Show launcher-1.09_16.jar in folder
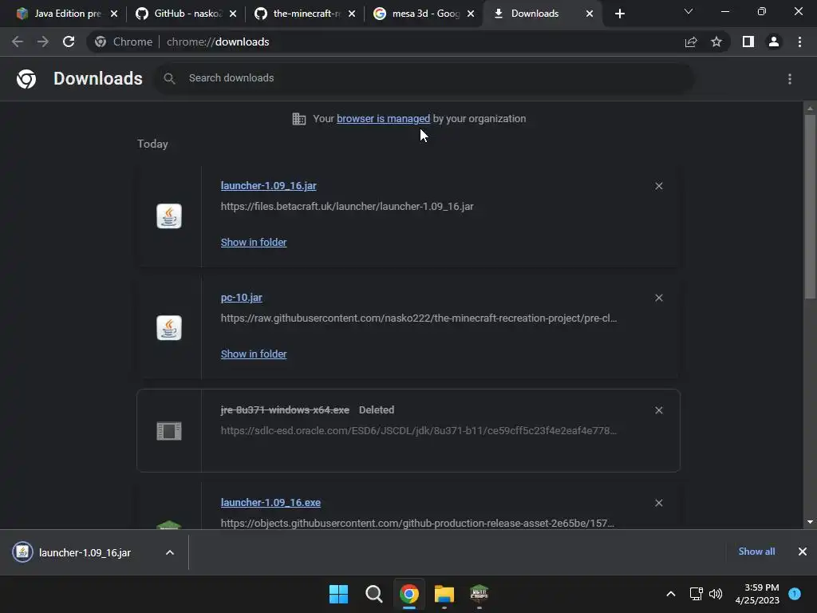This screenshot has width=817, height=613. (x=254, y=243)
